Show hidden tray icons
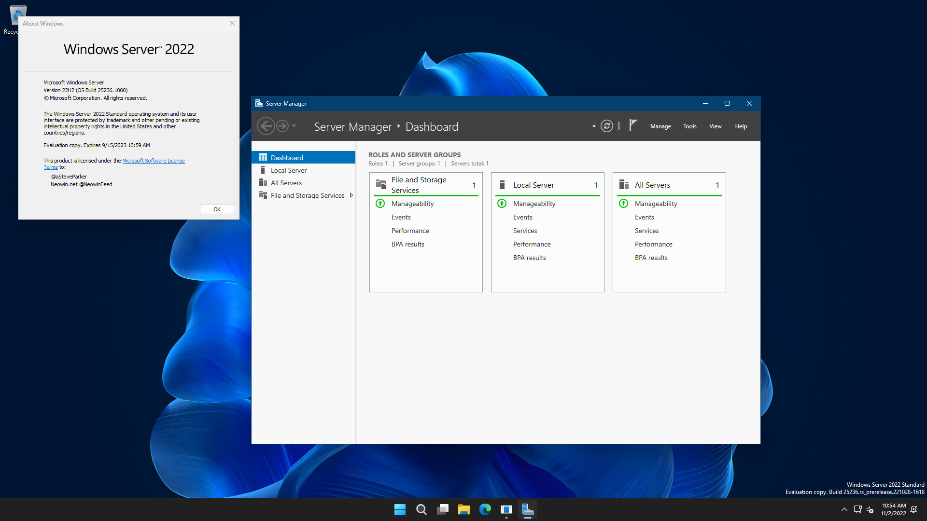927x521 pixels. 844,509
